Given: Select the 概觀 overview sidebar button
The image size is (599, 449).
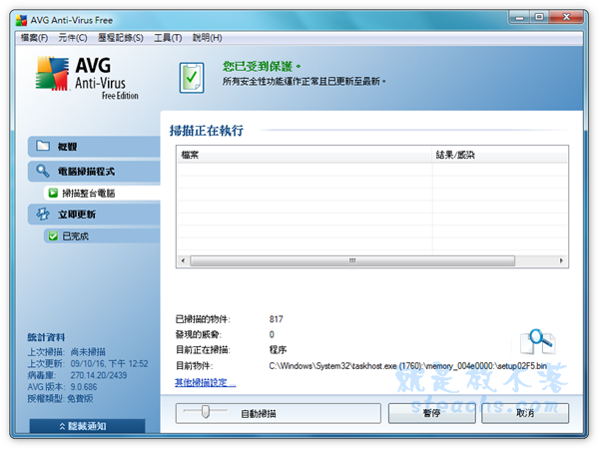Looking at the screenshot, I should (x=94, y=147).
